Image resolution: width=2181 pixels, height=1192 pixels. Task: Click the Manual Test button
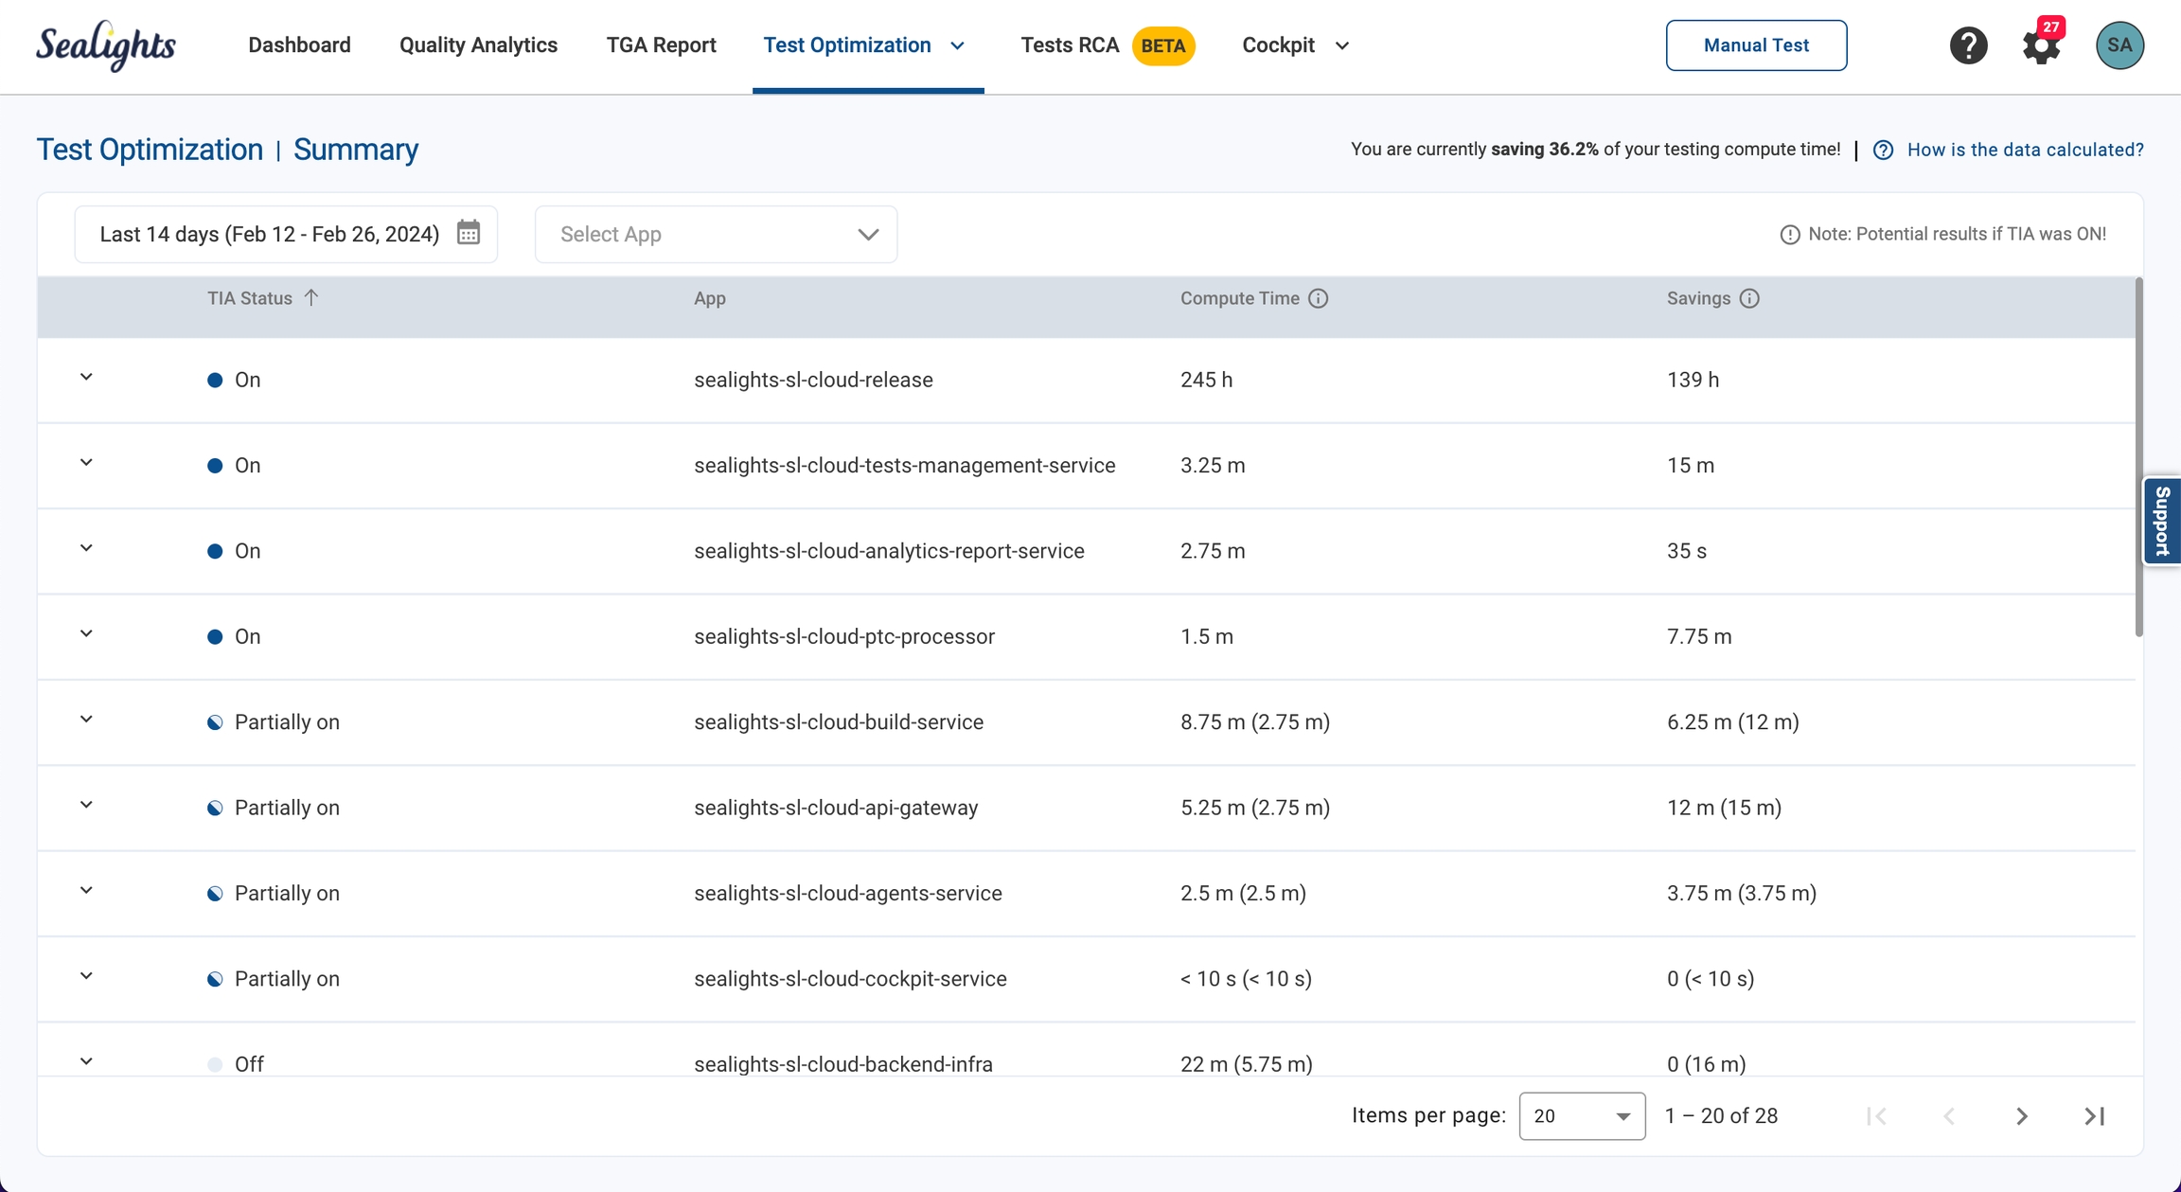coord(1755,45)
